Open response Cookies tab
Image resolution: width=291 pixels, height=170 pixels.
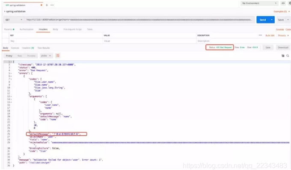15,48
